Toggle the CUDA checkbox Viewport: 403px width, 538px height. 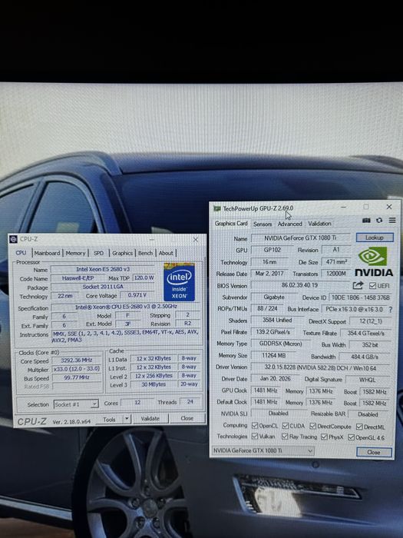285,426
